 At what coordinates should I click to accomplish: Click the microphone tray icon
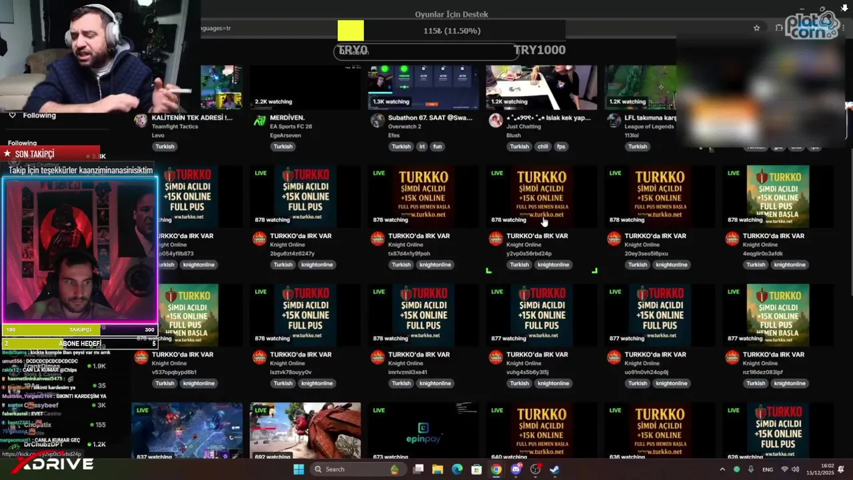[751, 469]
